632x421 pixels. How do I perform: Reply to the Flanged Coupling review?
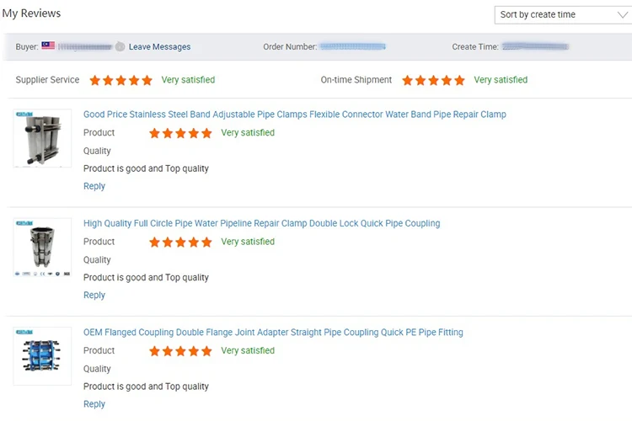94,404
